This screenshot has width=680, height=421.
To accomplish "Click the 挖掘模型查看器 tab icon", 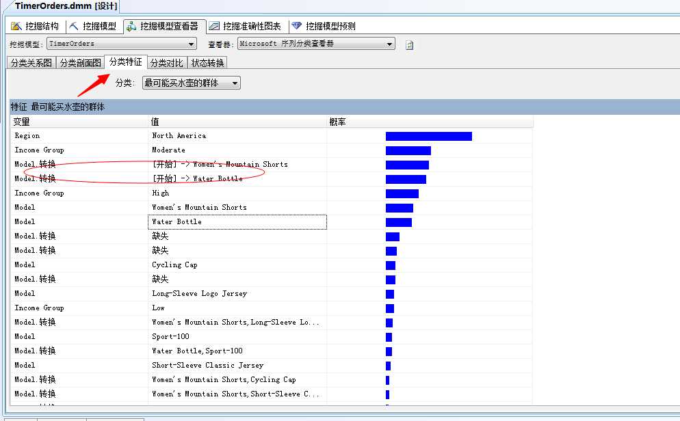I will pyautogui.click(x=131, y=27).
